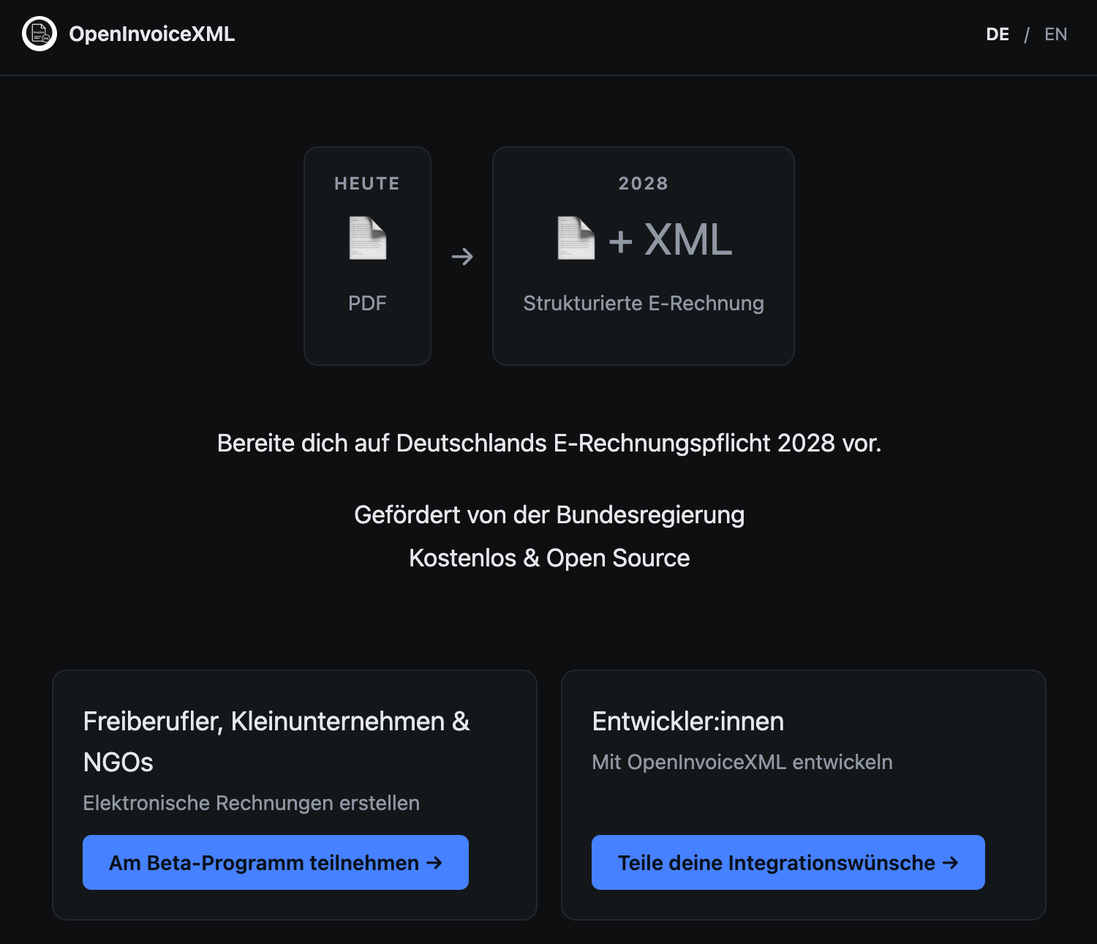
Task: Switch language to EN
Action: coord(1055,34)
